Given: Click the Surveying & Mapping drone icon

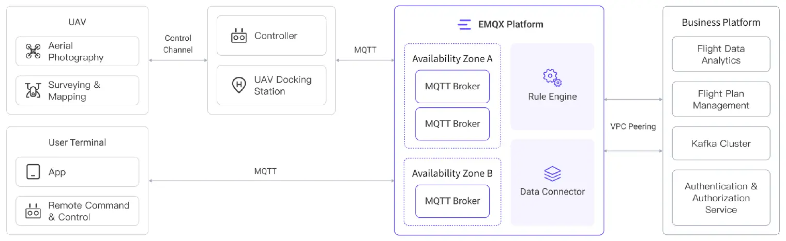Looking at the screenshot, I should click(x=33, y=91).
